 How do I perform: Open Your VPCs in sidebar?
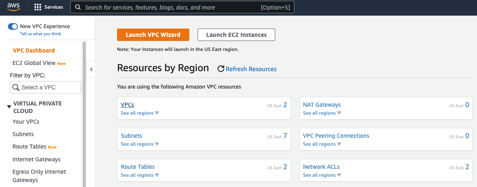tap(26, 122)
